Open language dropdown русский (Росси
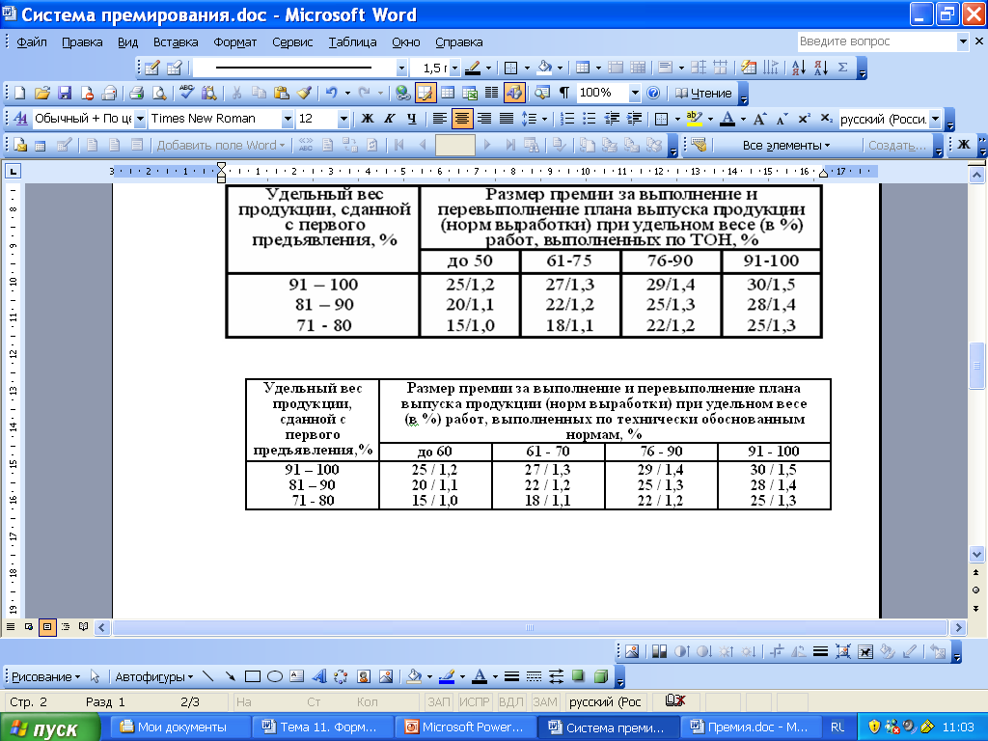The width and height of the screenshot is (988, 741). pyautogui.click(x=936, y=119)
